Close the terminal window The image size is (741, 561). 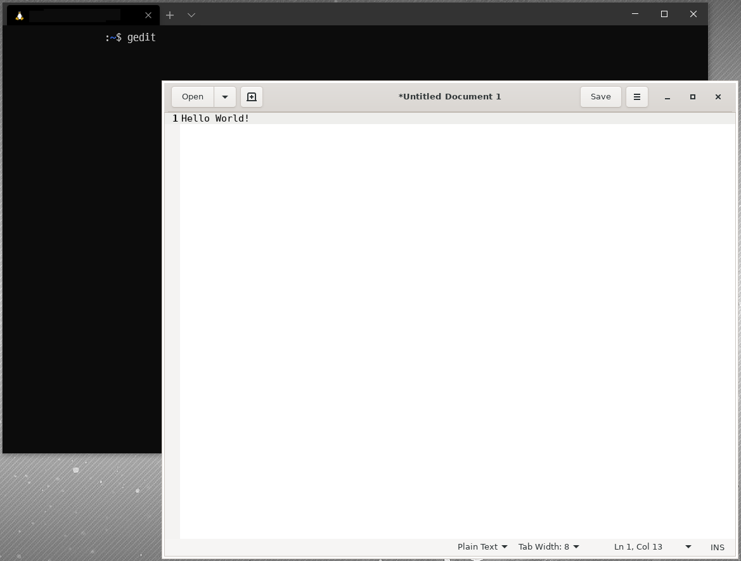click(x=693, y=14)
